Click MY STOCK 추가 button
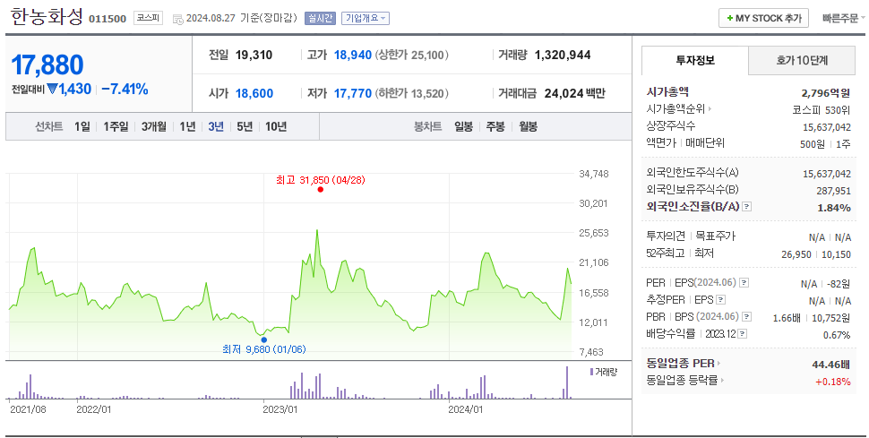The image size is (869, 438). (763, 18)
